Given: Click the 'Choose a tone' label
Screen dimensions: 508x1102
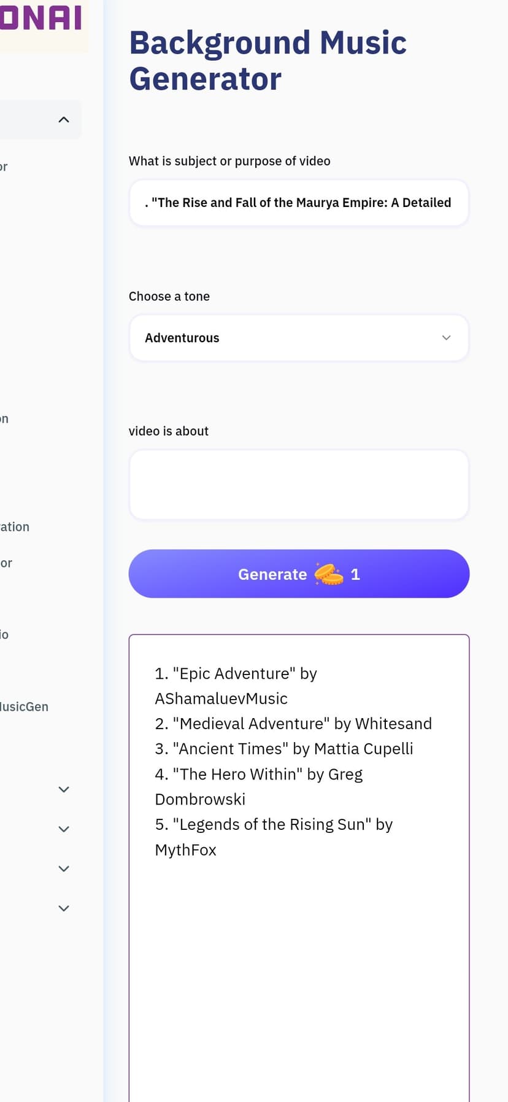Looking at the screenshot, I should (x=169, y=296).
